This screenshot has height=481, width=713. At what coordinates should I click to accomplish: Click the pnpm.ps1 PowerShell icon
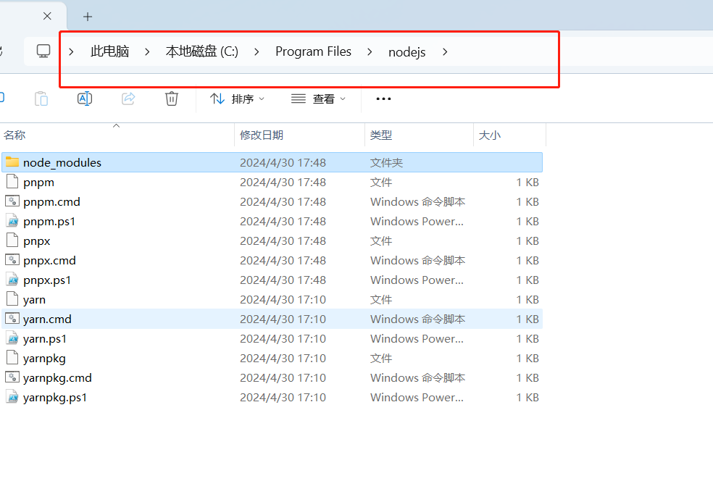(12, 220)
